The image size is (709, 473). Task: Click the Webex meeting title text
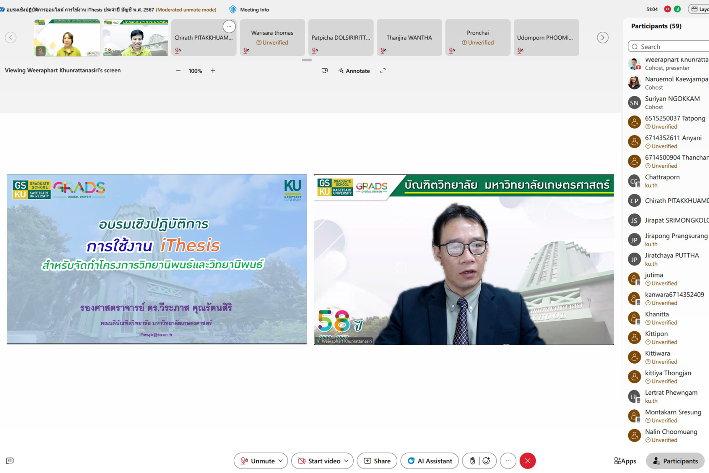pos(80,10)
